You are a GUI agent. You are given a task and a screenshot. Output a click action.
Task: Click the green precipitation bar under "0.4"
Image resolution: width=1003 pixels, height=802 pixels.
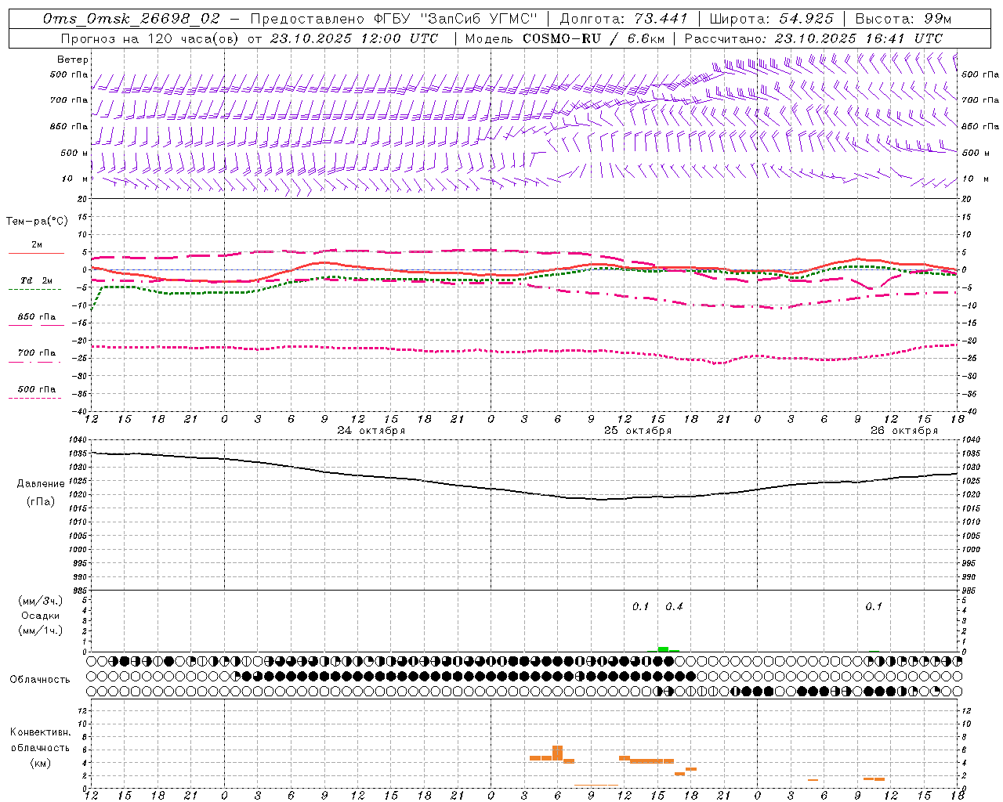point(663,649)
